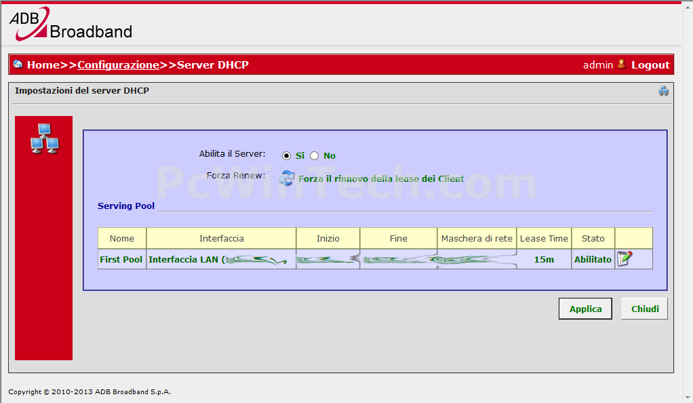The image size is (693, 403).
Task: Open the Configurazione breadcrumb link
Action: (x=118, y=65)
